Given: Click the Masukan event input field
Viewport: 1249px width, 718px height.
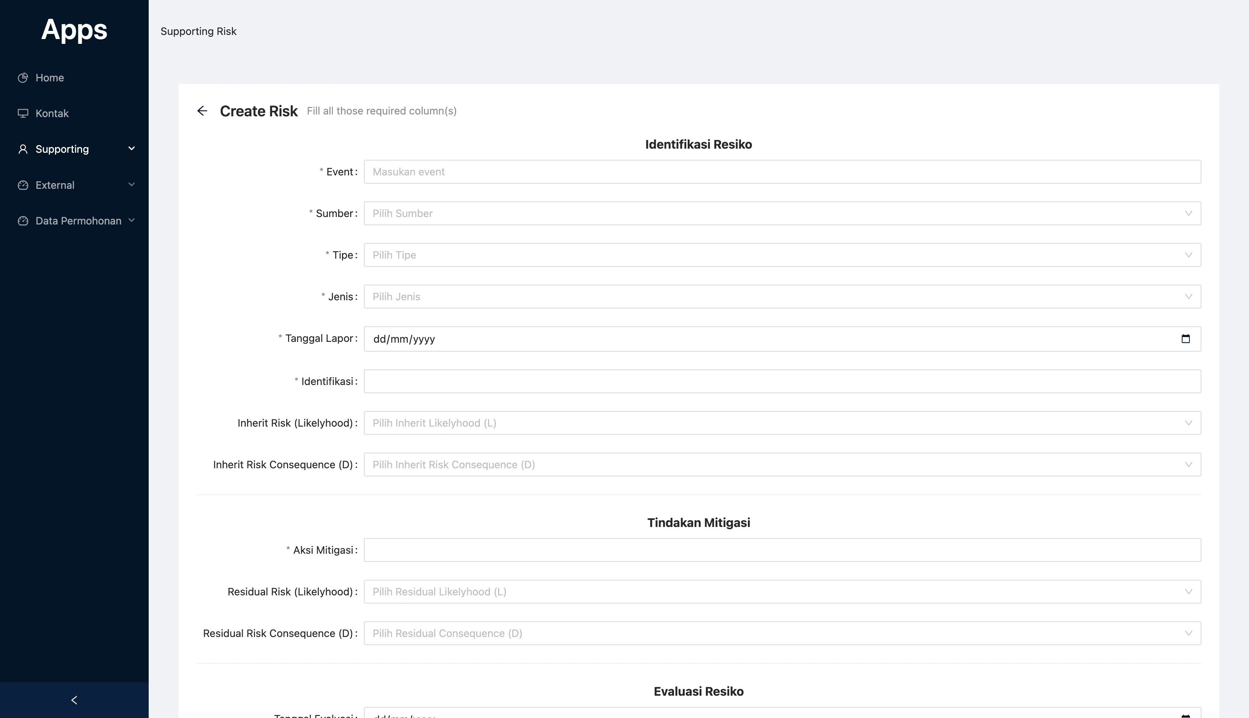Looking at the screenshot, I should 781,172.
